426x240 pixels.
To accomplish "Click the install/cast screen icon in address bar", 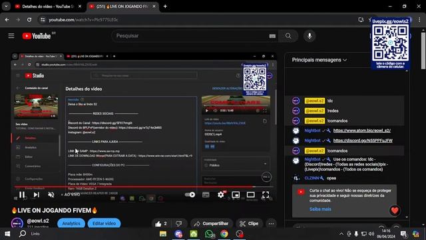I will tap(361, 19).
